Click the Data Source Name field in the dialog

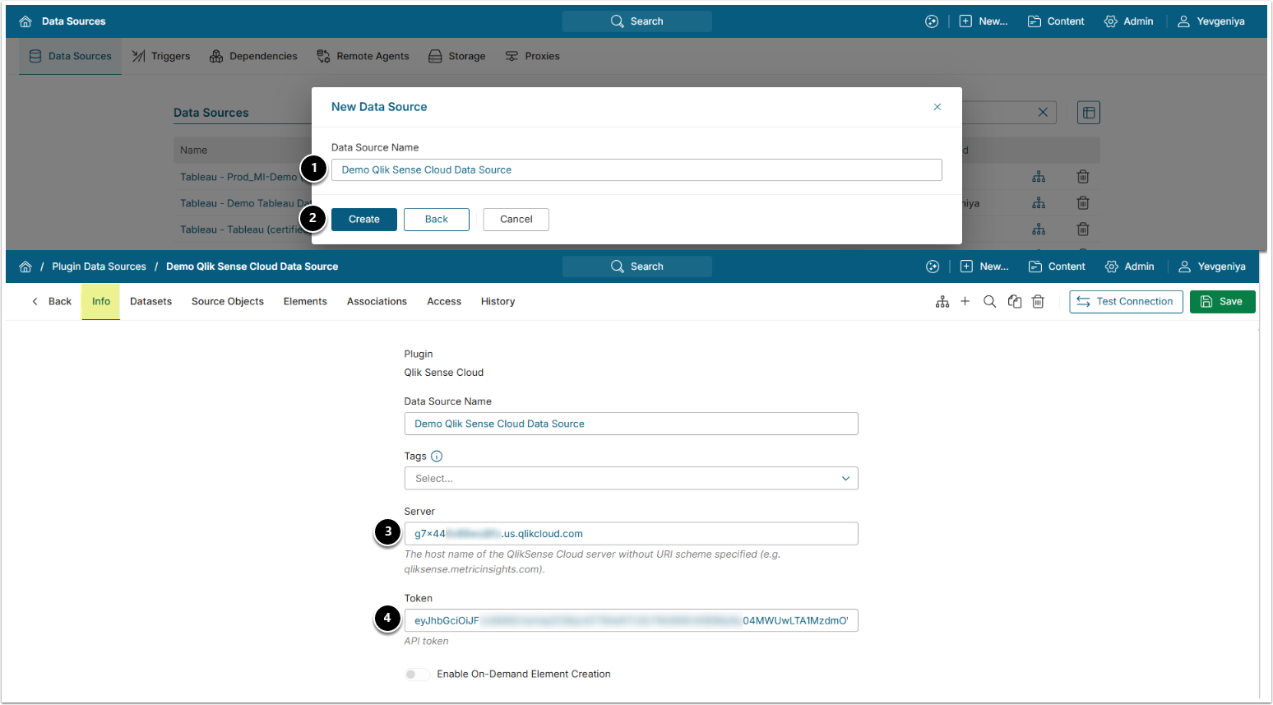click(636, 169)
